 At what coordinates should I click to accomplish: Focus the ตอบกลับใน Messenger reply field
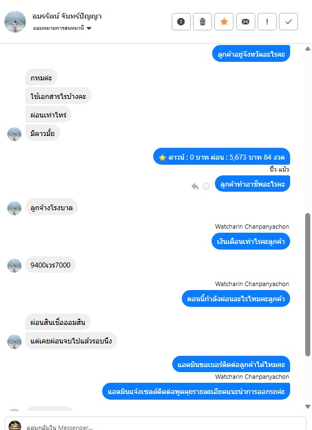155,424
